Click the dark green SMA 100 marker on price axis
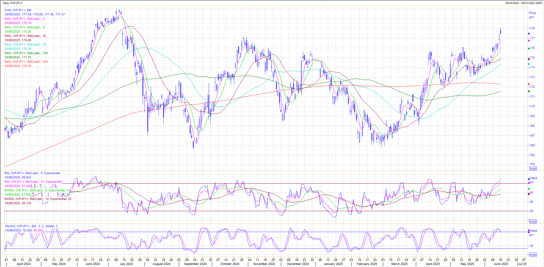 click(529, 91)
